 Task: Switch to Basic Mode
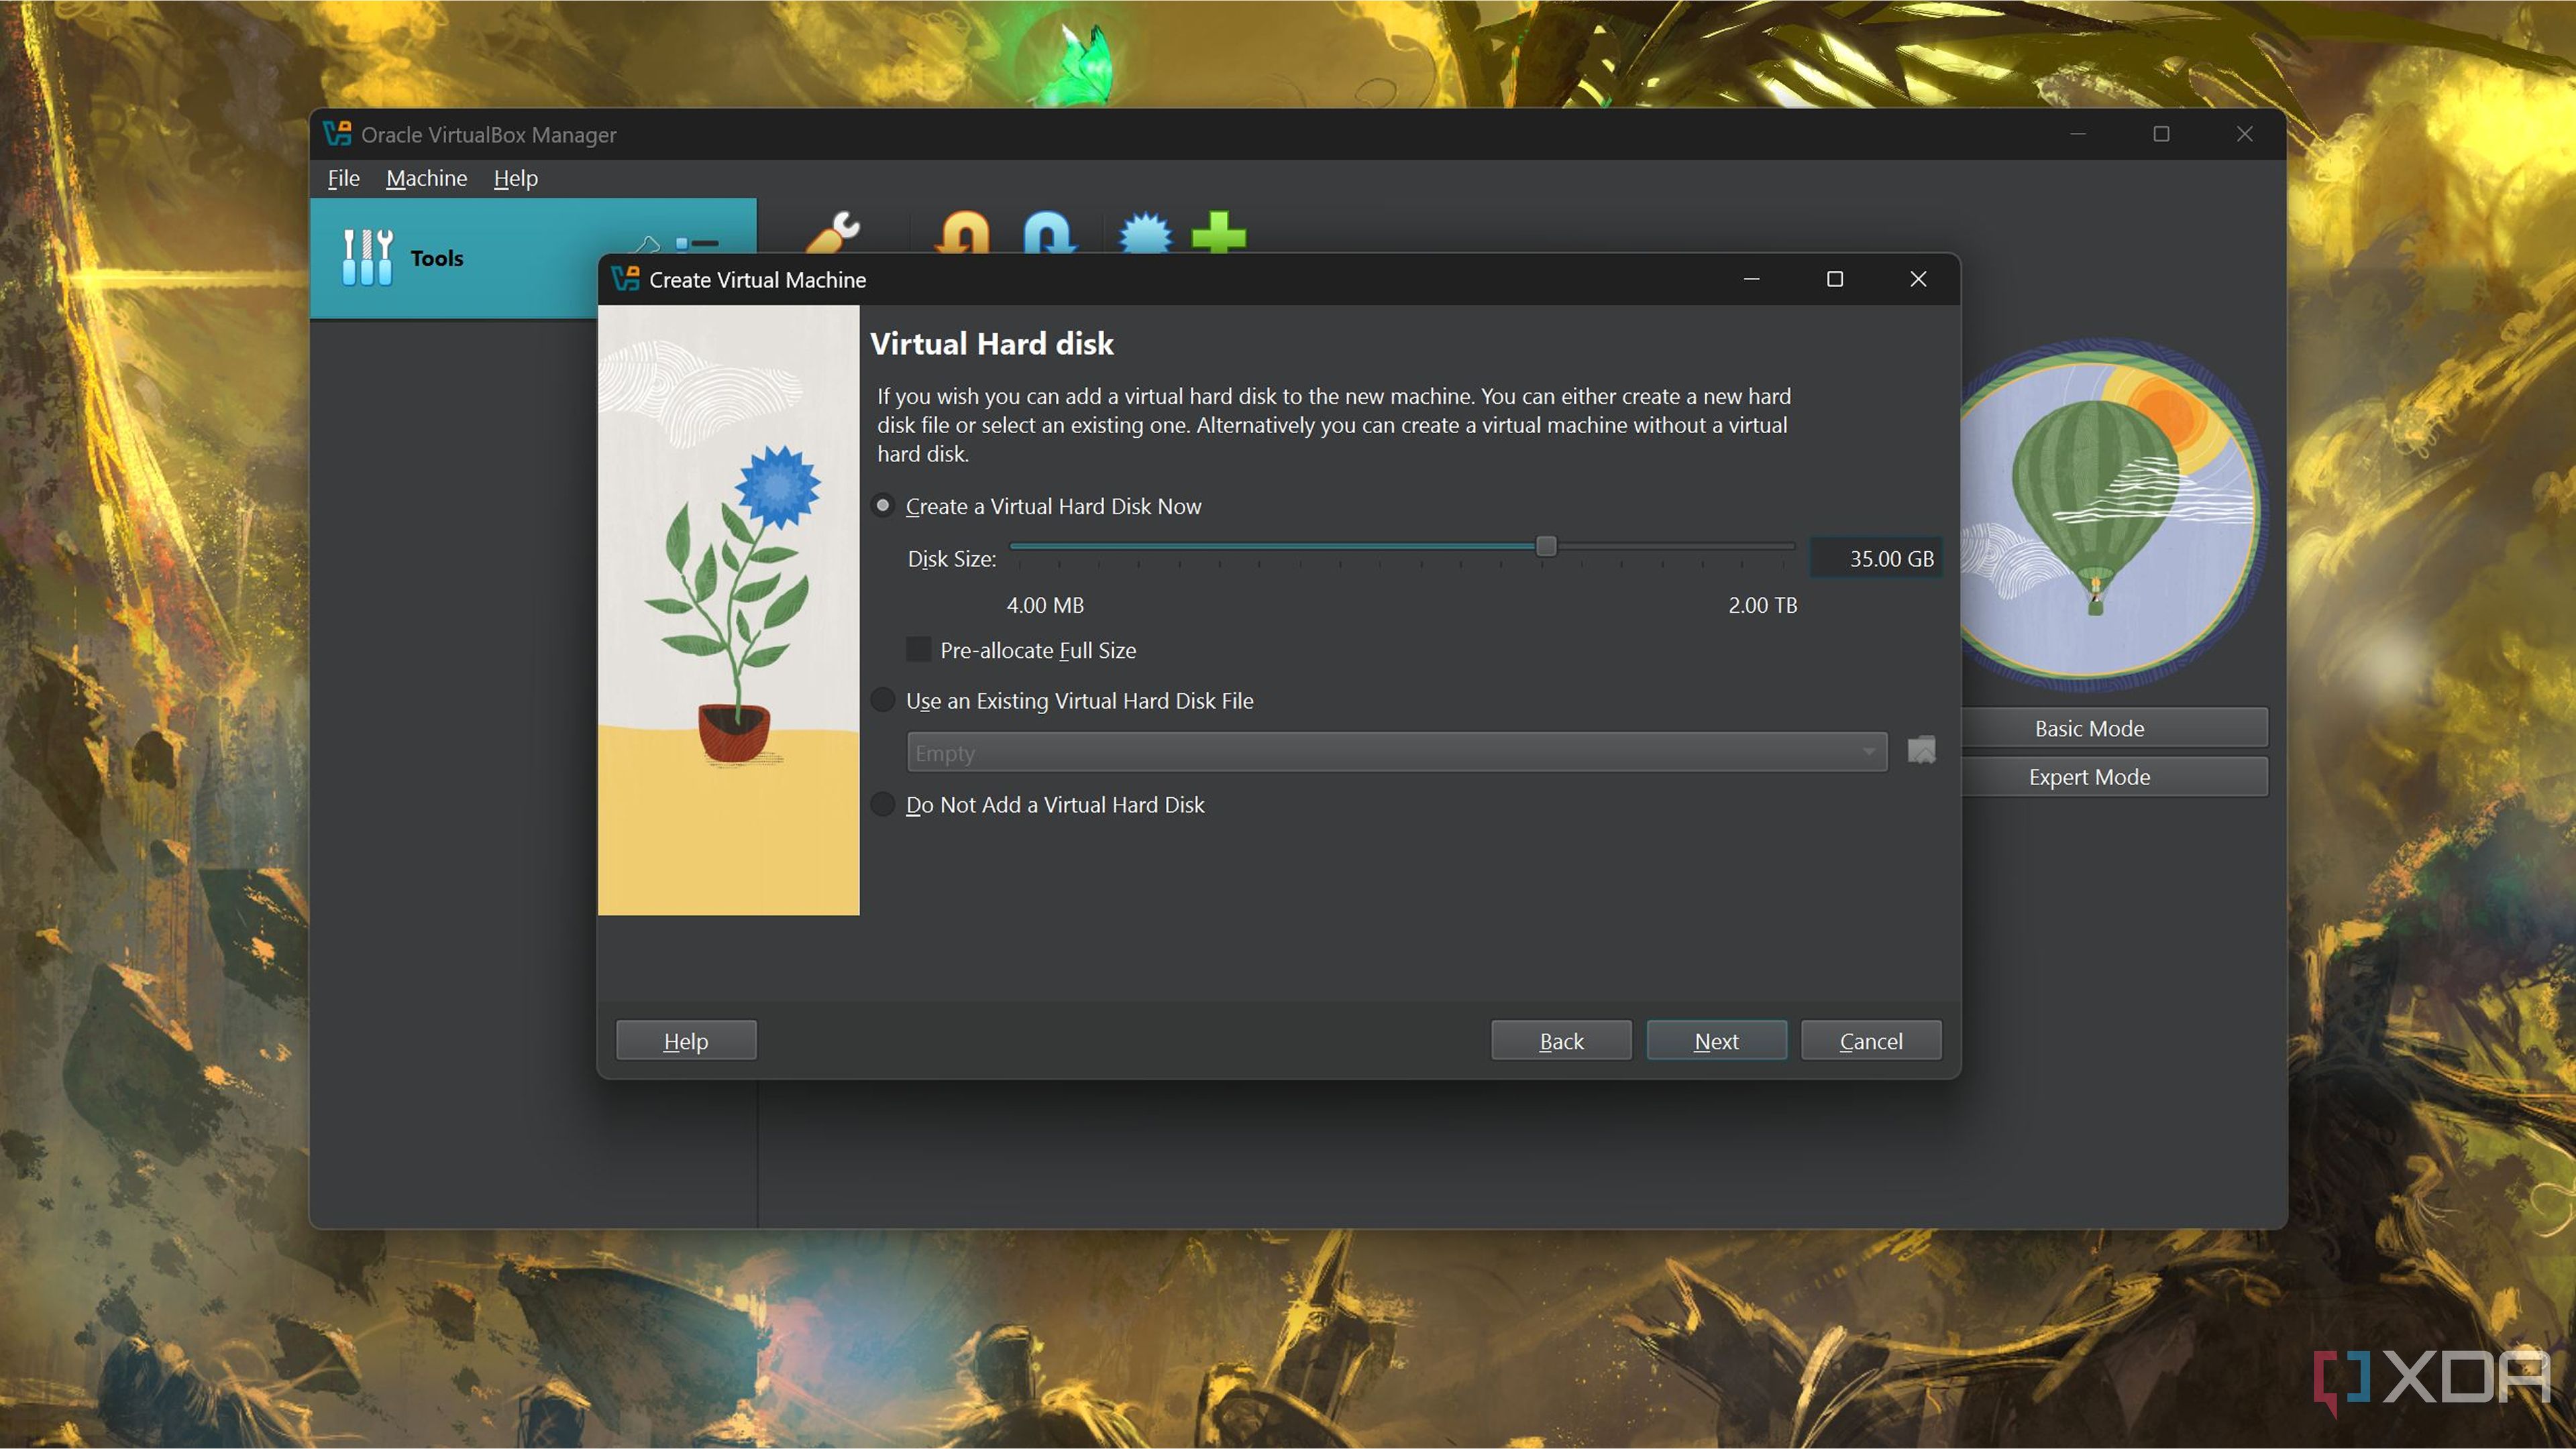coord(2089,728)
